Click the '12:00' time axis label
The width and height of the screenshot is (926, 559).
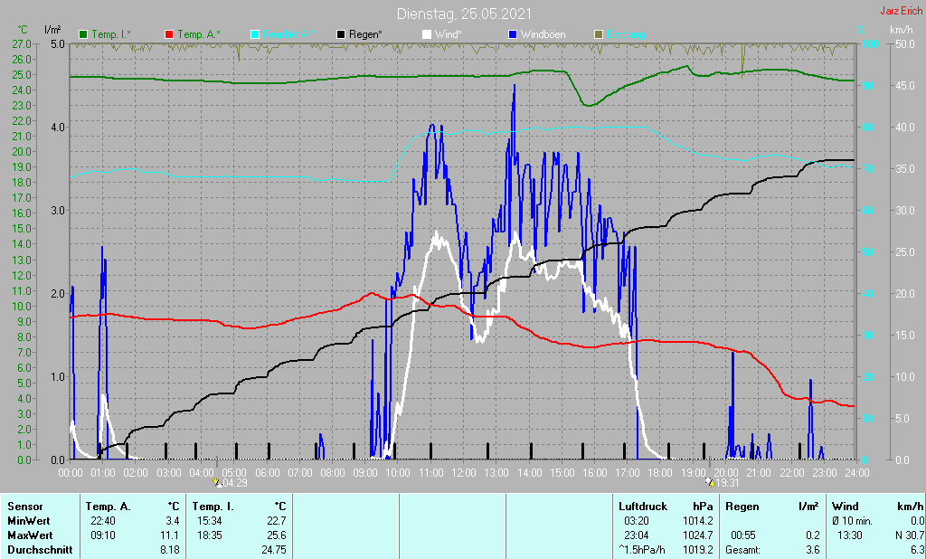pyautogui.click(x=464, y=473)
